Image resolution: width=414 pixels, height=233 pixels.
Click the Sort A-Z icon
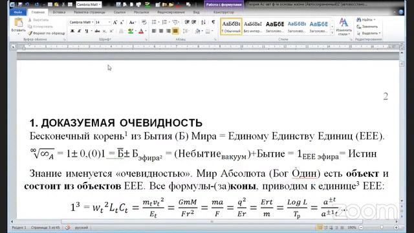pyautogui.click(x=203, y=22)
